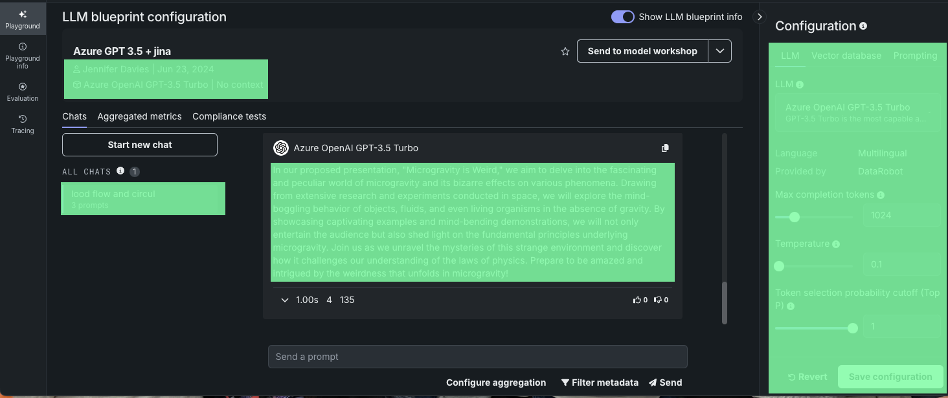Switch to the Aggregated metrics tab

[x=139, y=116]
